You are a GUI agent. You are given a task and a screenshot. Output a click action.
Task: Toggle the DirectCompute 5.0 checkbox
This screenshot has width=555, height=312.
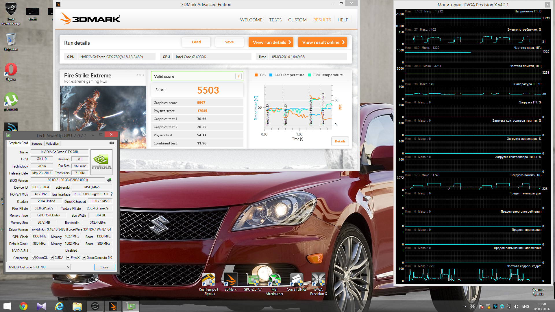tap(84, 258)
